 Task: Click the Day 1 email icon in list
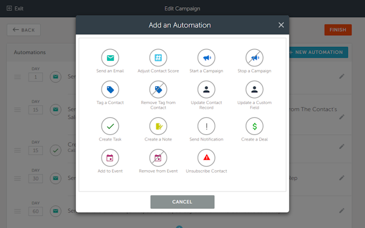(x=55, y=77)
